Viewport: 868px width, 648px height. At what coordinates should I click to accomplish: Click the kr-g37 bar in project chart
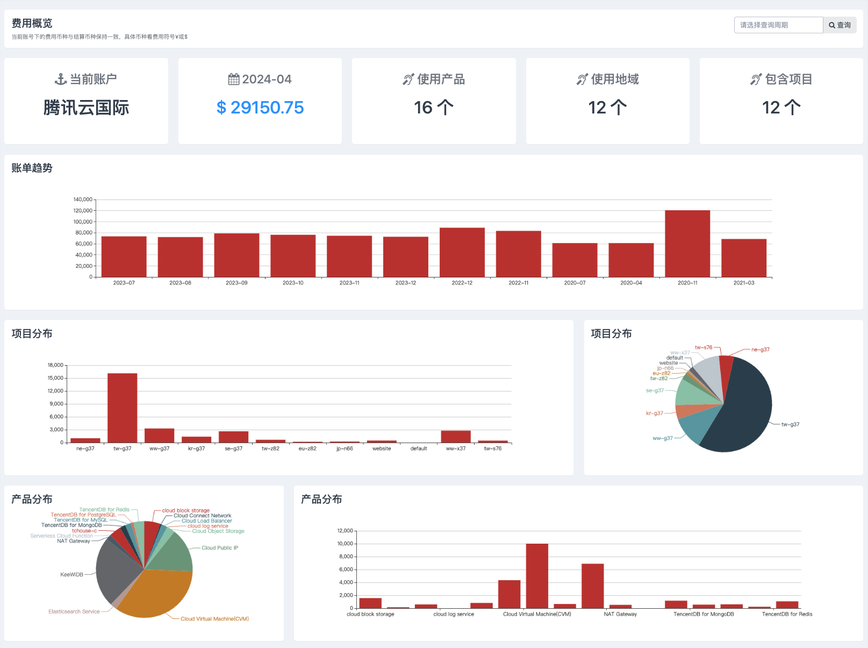(197, 439)
